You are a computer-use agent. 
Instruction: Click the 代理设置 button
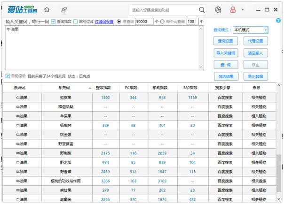click(x=255, y=41)
